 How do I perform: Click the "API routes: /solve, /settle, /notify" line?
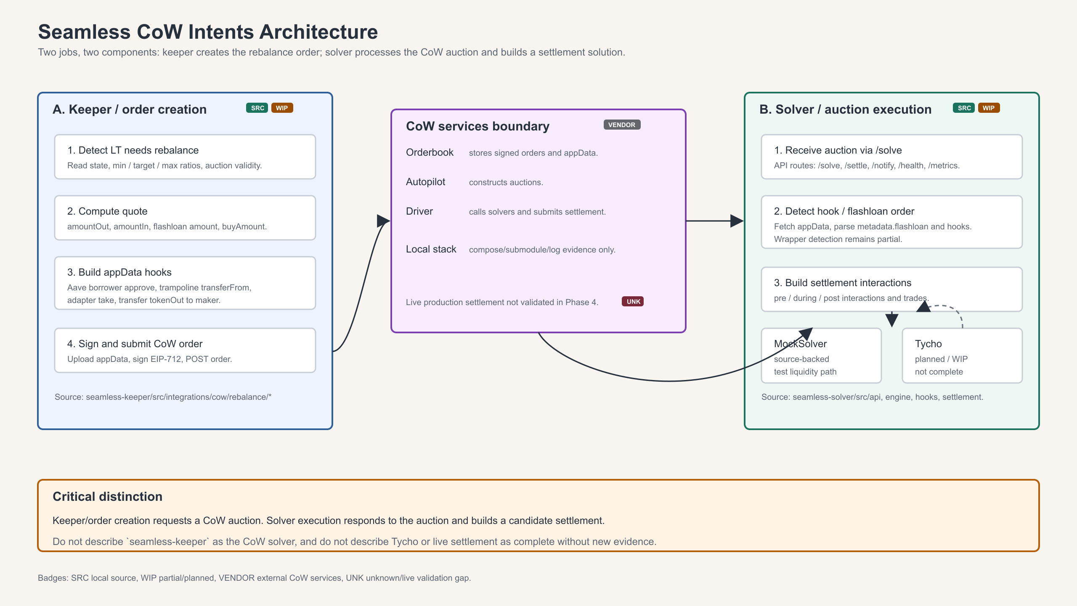867,165
